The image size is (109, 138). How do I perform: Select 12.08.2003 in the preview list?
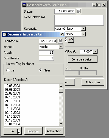click(x=31, y=86)
